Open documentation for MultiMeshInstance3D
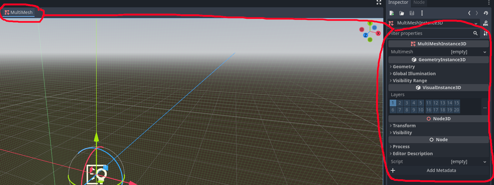Screen dimensions: 494x185 485,23
